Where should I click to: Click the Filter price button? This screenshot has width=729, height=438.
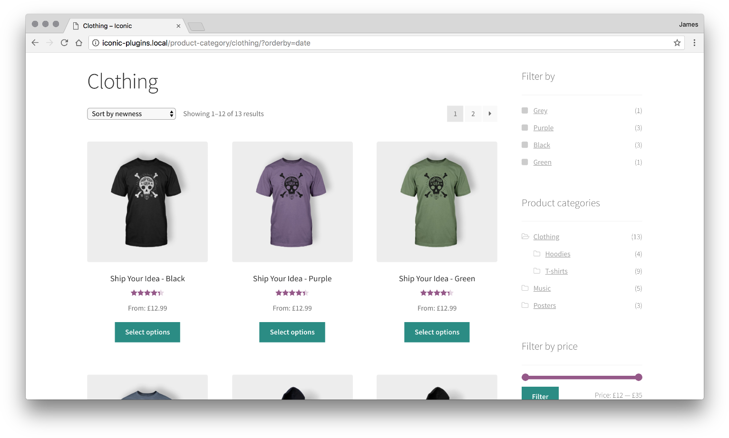coord(540,396)
